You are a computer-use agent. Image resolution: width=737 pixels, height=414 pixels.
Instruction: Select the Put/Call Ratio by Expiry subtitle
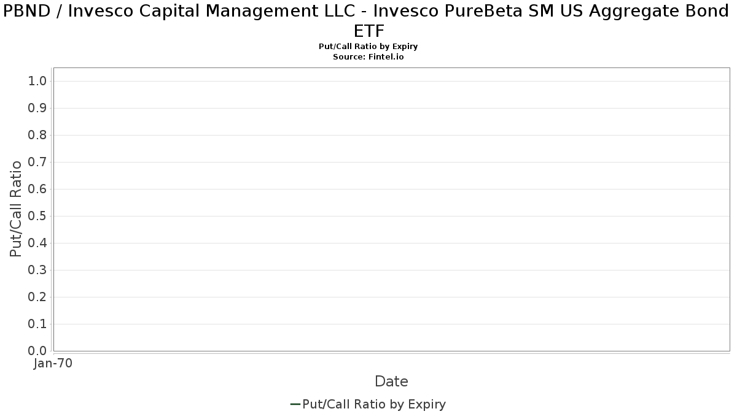tap(368, 47)
